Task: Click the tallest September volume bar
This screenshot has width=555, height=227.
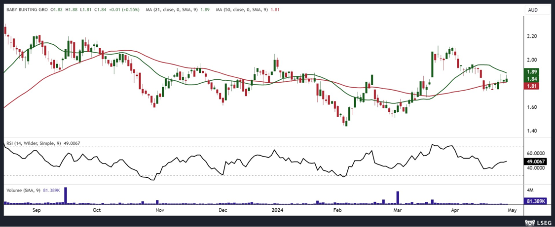Action: [66, 196]
